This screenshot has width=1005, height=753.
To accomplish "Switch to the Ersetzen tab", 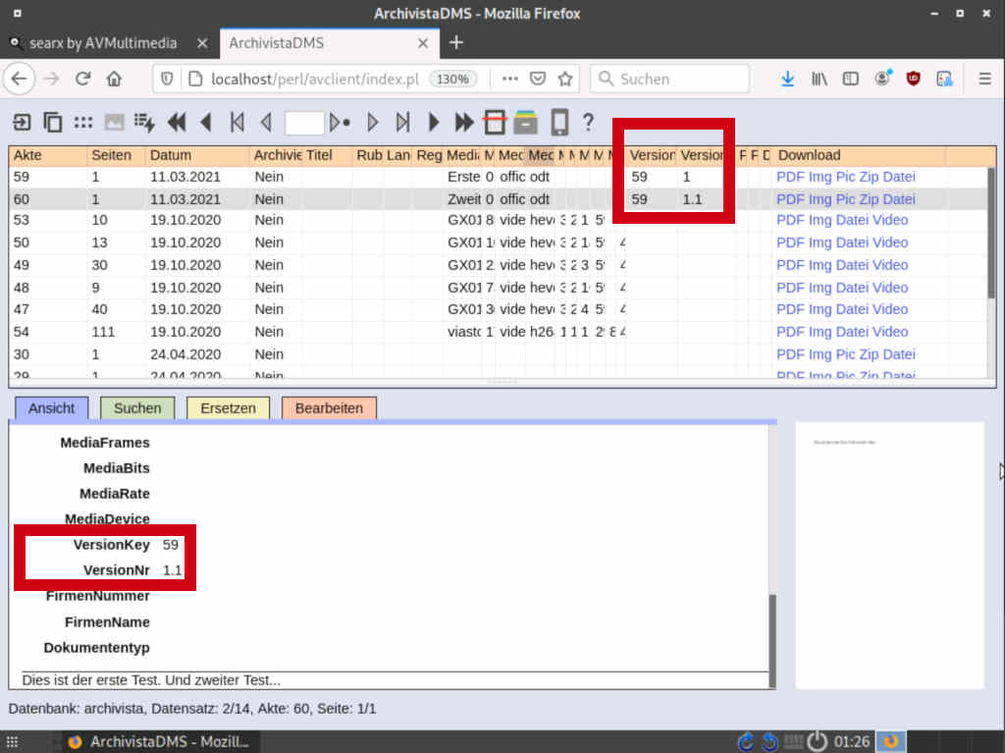I will pos(228,408).
